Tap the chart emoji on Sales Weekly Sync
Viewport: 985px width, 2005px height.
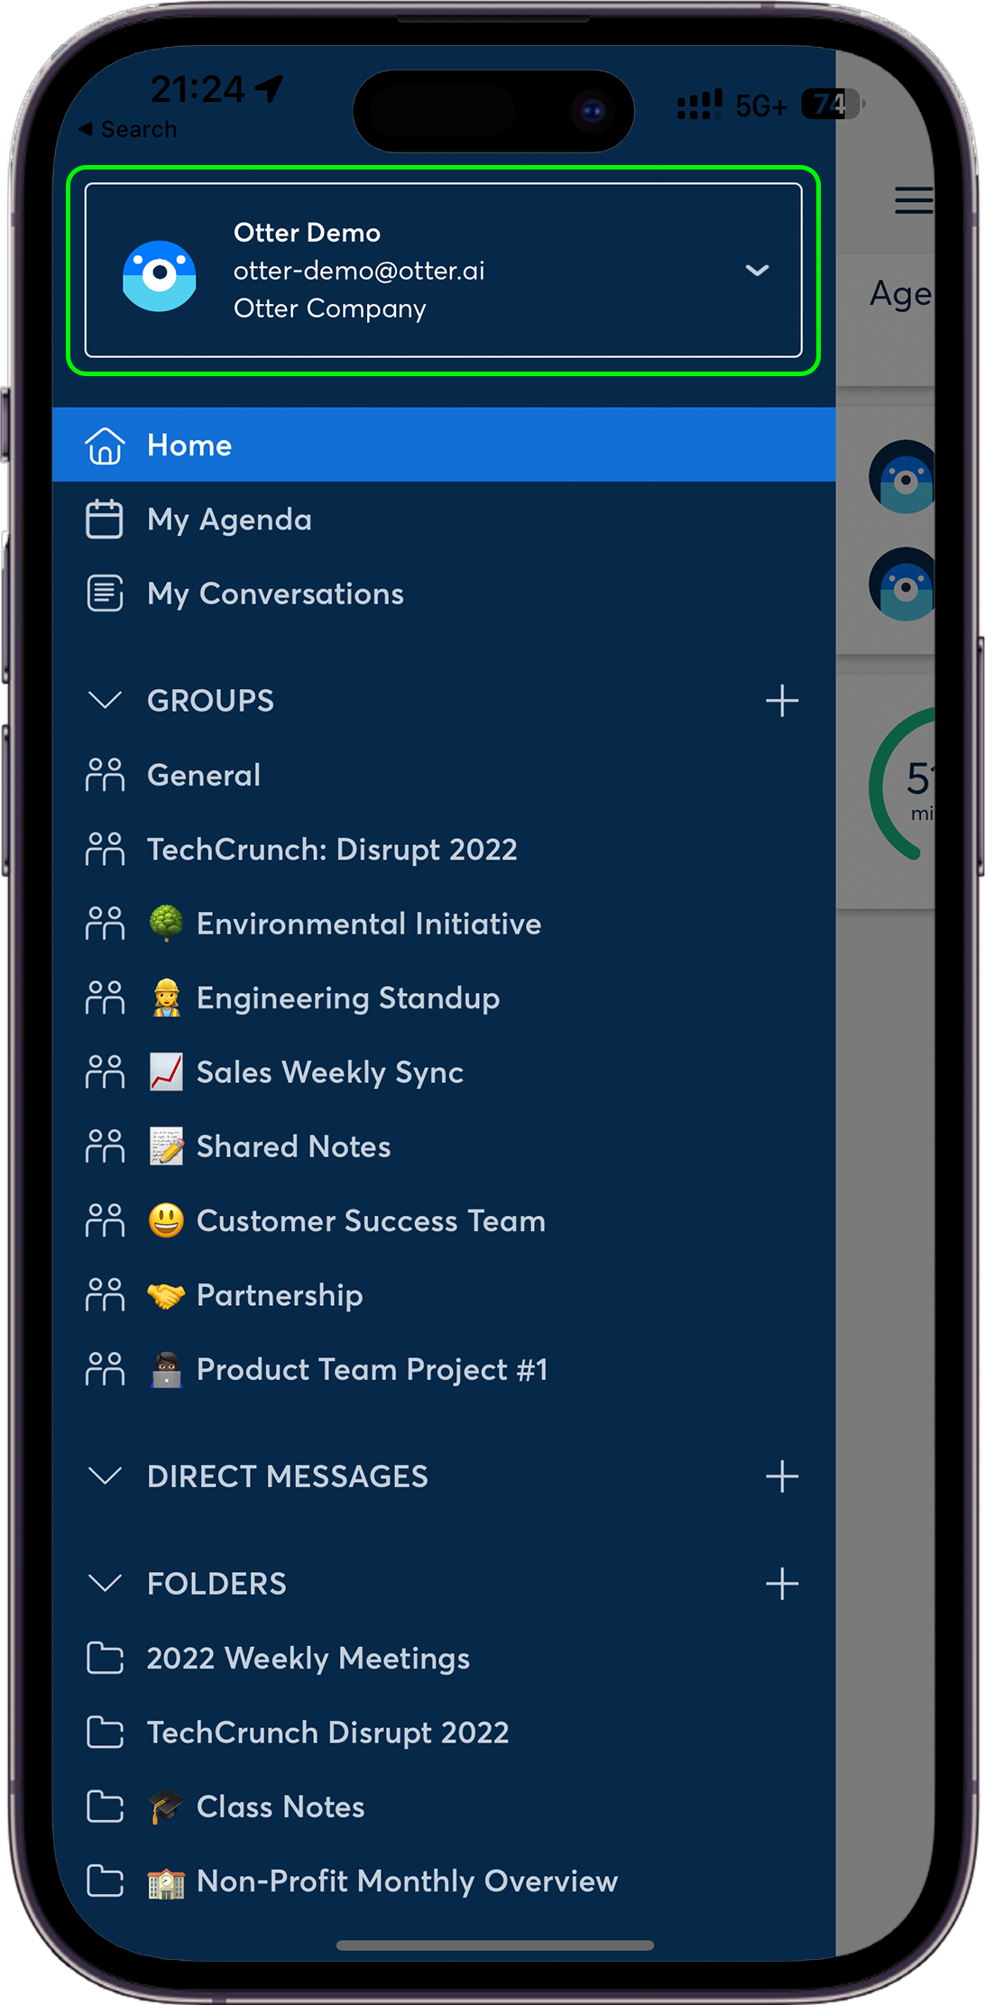coord(166,1071)
